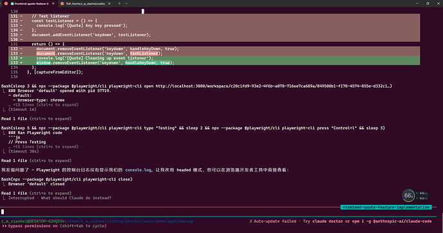Click the Ubuntu icon on the first tab

coord(6,4)
